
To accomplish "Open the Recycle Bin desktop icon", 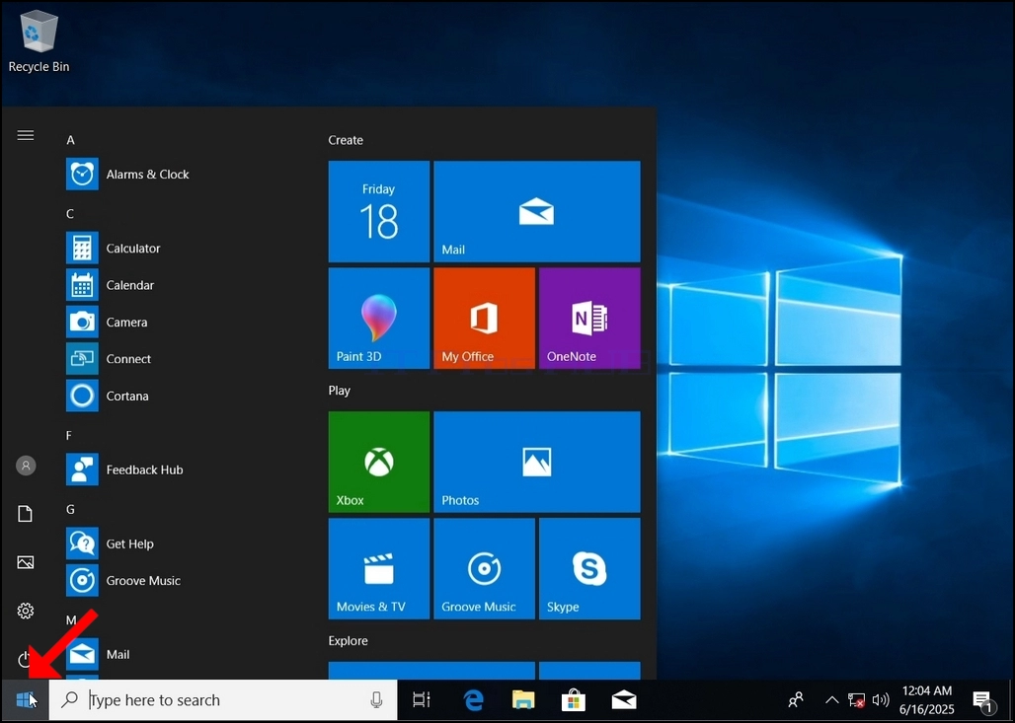I will [x=39, y=40].
